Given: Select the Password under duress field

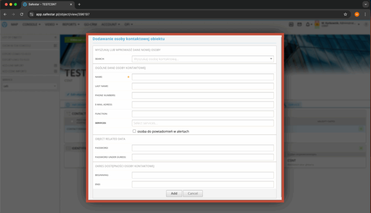Looking at the screenshot, I should click(x=203, y=157).
